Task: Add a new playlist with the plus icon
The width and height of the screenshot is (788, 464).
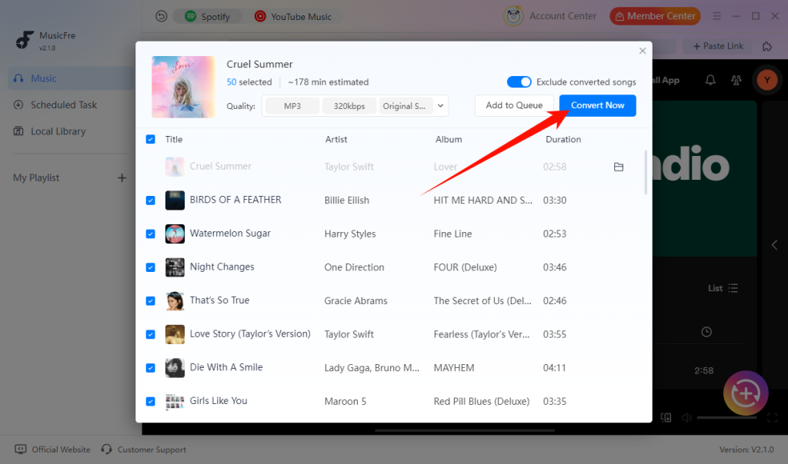Action: [x=122, y=178]
